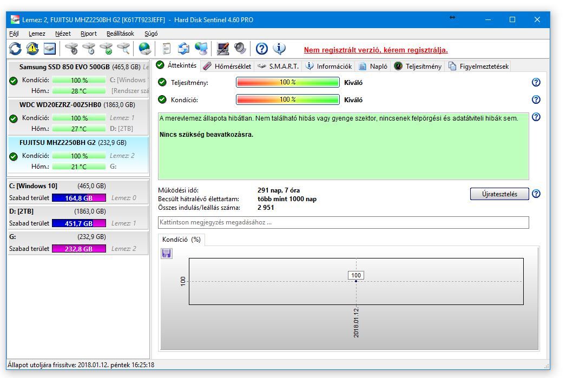This screenshot has height=378, width=573.
Task: Open the Súgó menu
Action: [x=151, y=34]
